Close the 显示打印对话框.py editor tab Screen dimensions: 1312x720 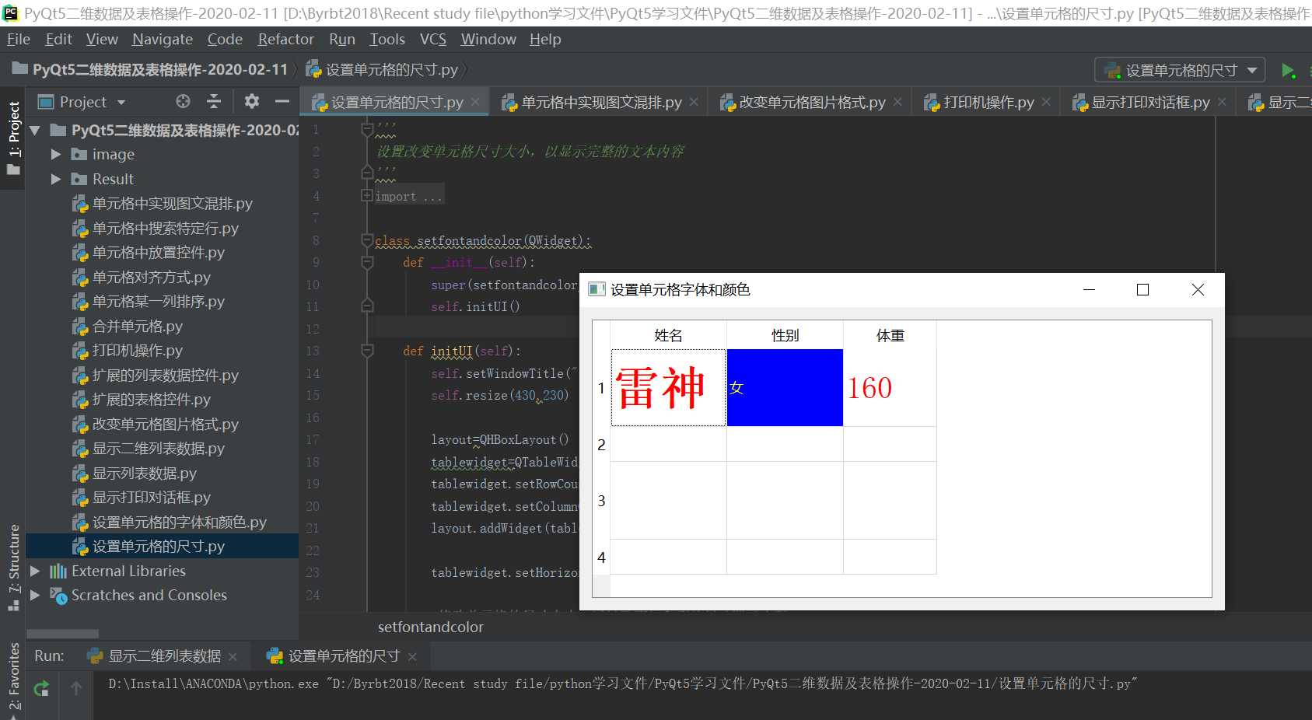1222,102
